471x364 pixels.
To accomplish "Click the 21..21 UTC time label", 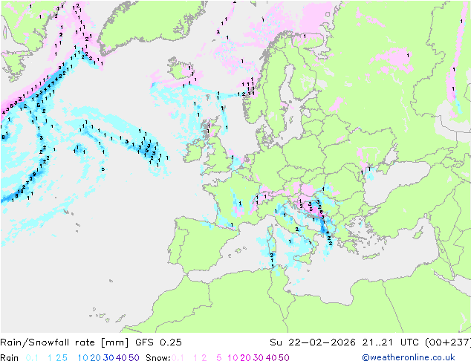I will point(390,342).
